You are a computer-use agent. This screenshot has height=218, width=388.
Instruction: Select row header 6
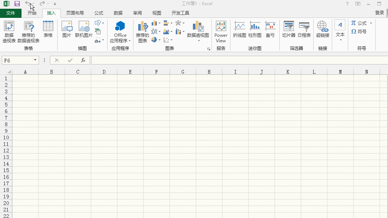click(6, 111)
